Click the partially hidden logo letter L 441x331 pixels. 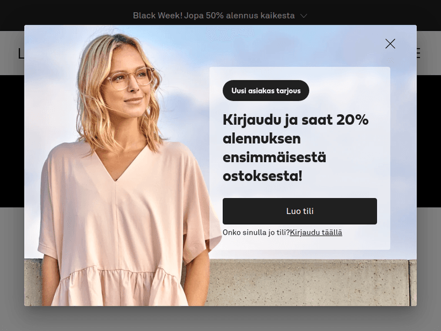21,54
